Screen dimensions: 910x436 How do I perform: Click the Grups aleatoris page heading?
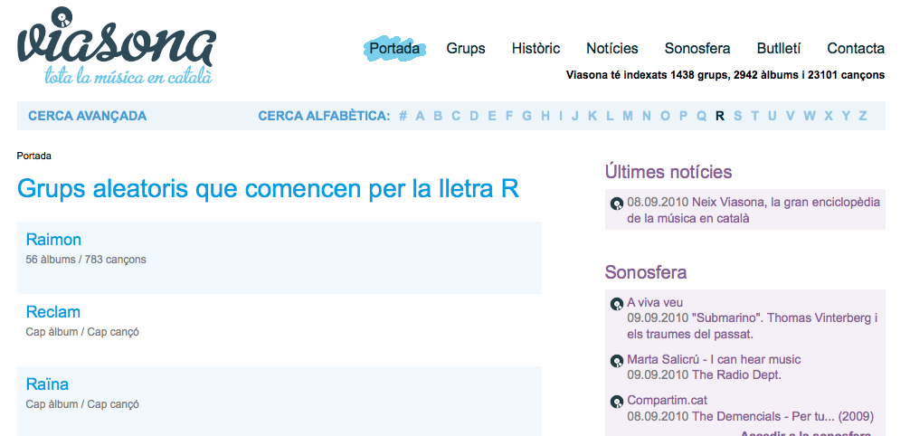coord(268,189)
